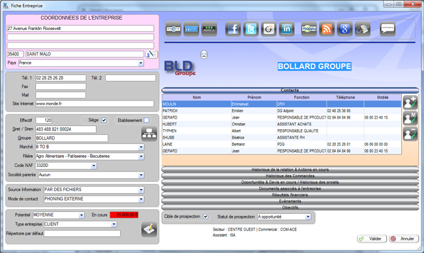The height and width of the screenshot is (253, 424).
Task: Toggle the Siège checkbox
Action: pos(104,120)
